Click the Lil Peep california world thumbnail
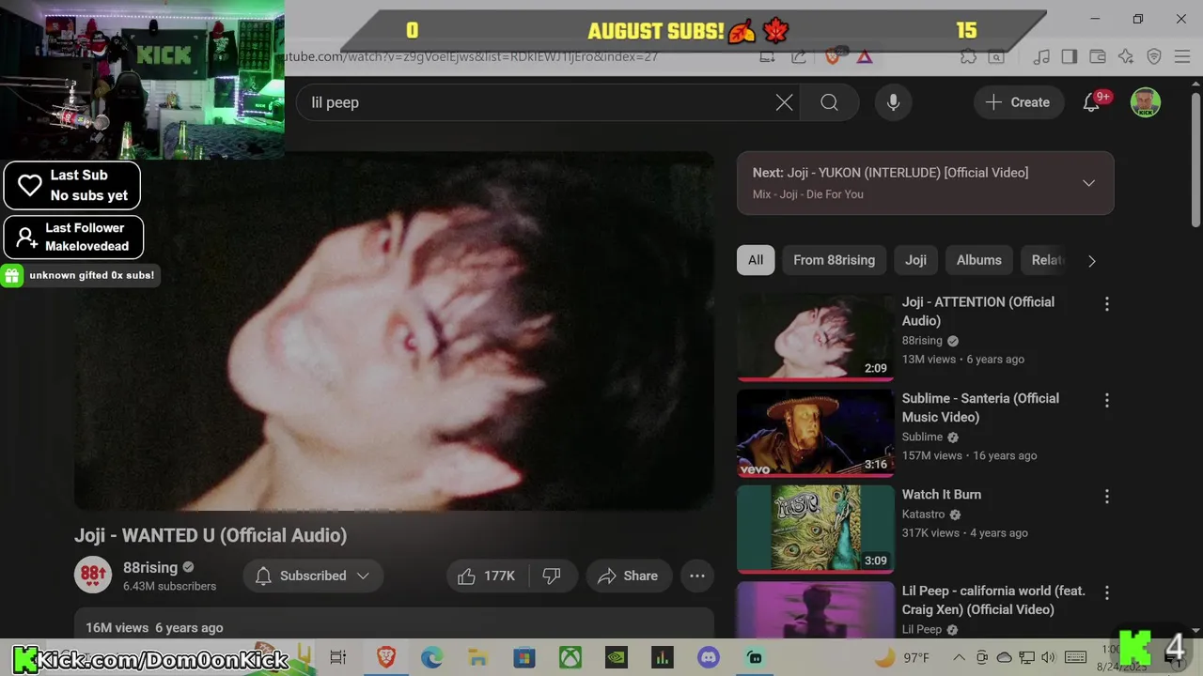The height and width of the screenshot is (676, 1203). [816, 610]
